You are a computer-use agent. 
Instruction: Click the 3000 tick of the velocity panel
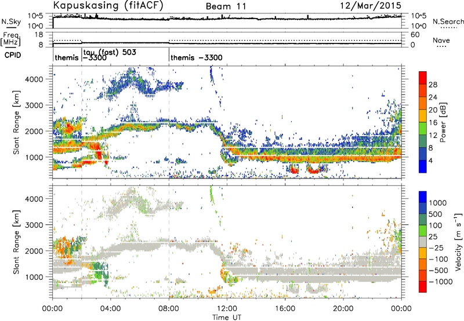click(34, 225)
